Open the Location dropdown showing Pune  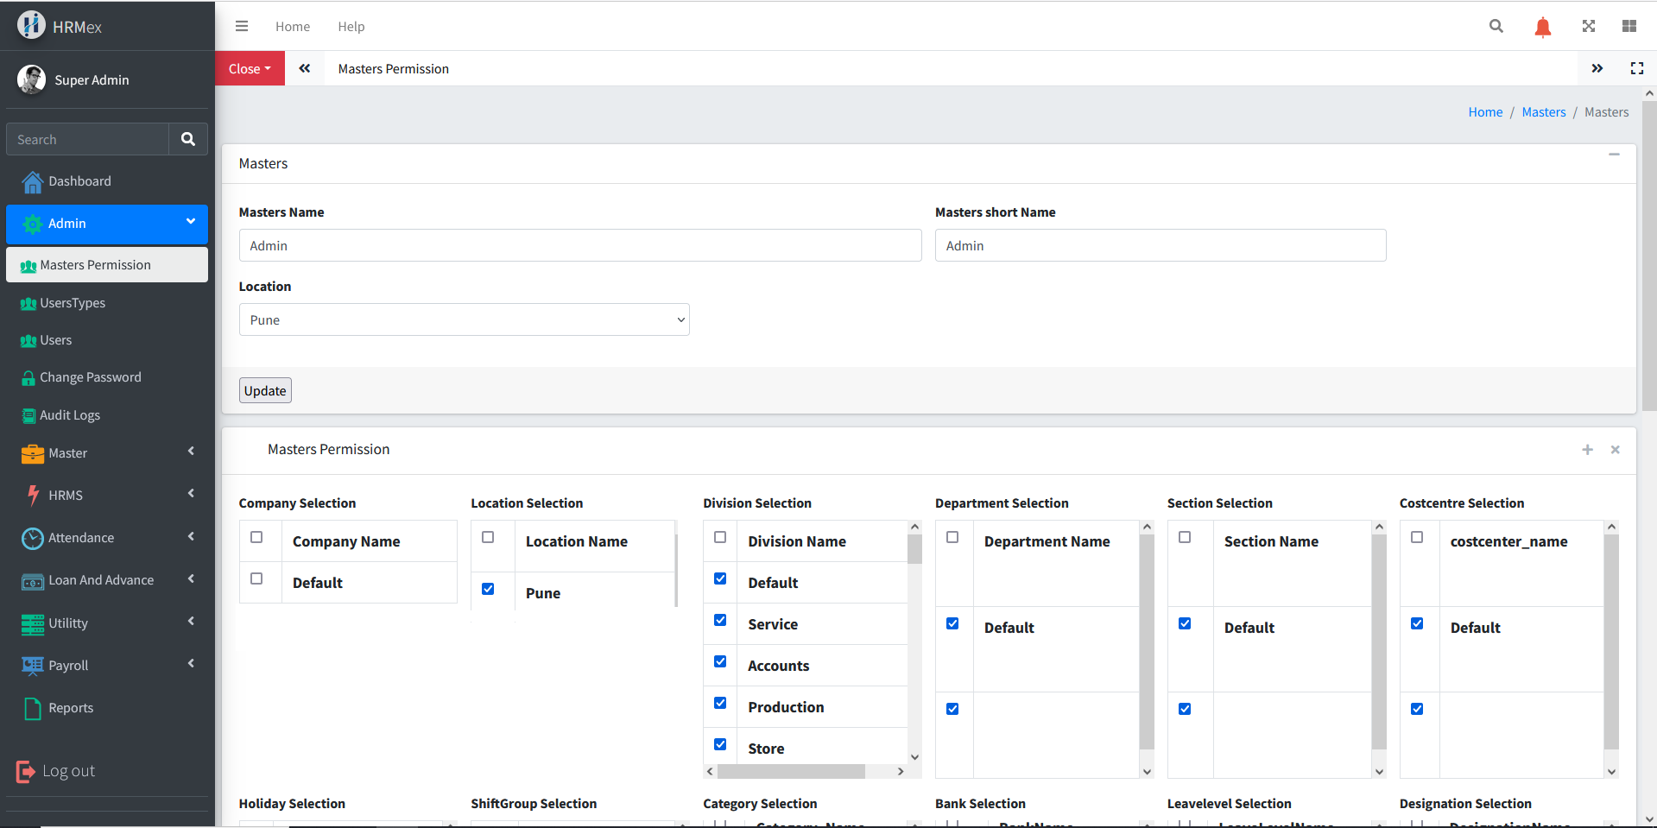pos(464,319)
